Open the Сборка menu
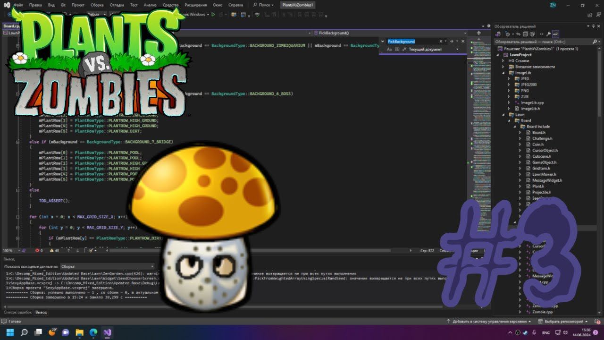 (97, 5)
